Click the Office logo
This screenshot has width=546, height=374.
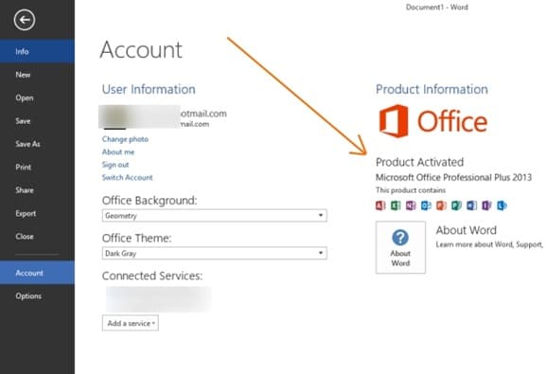pyautogui.click(x=433, y=121)
